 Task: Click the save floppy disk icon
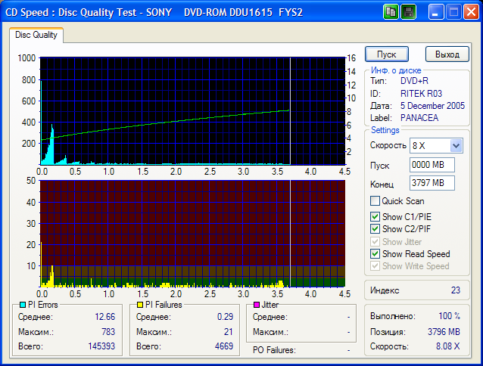[x=407, y=12]
